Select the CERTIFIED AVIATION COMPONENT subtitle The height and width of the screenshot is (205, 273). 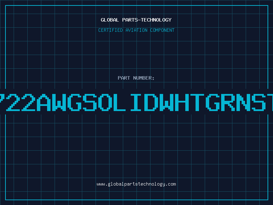pos(136,30)
